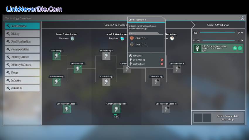Select the Scaffolding II technology icon
Screen dimensions: 249x140
point(106,56)
